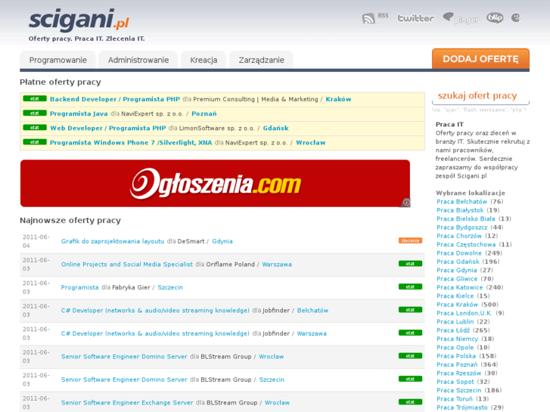
Task: Click Praca Białystok location link
Action: click(x=460, y=210)
